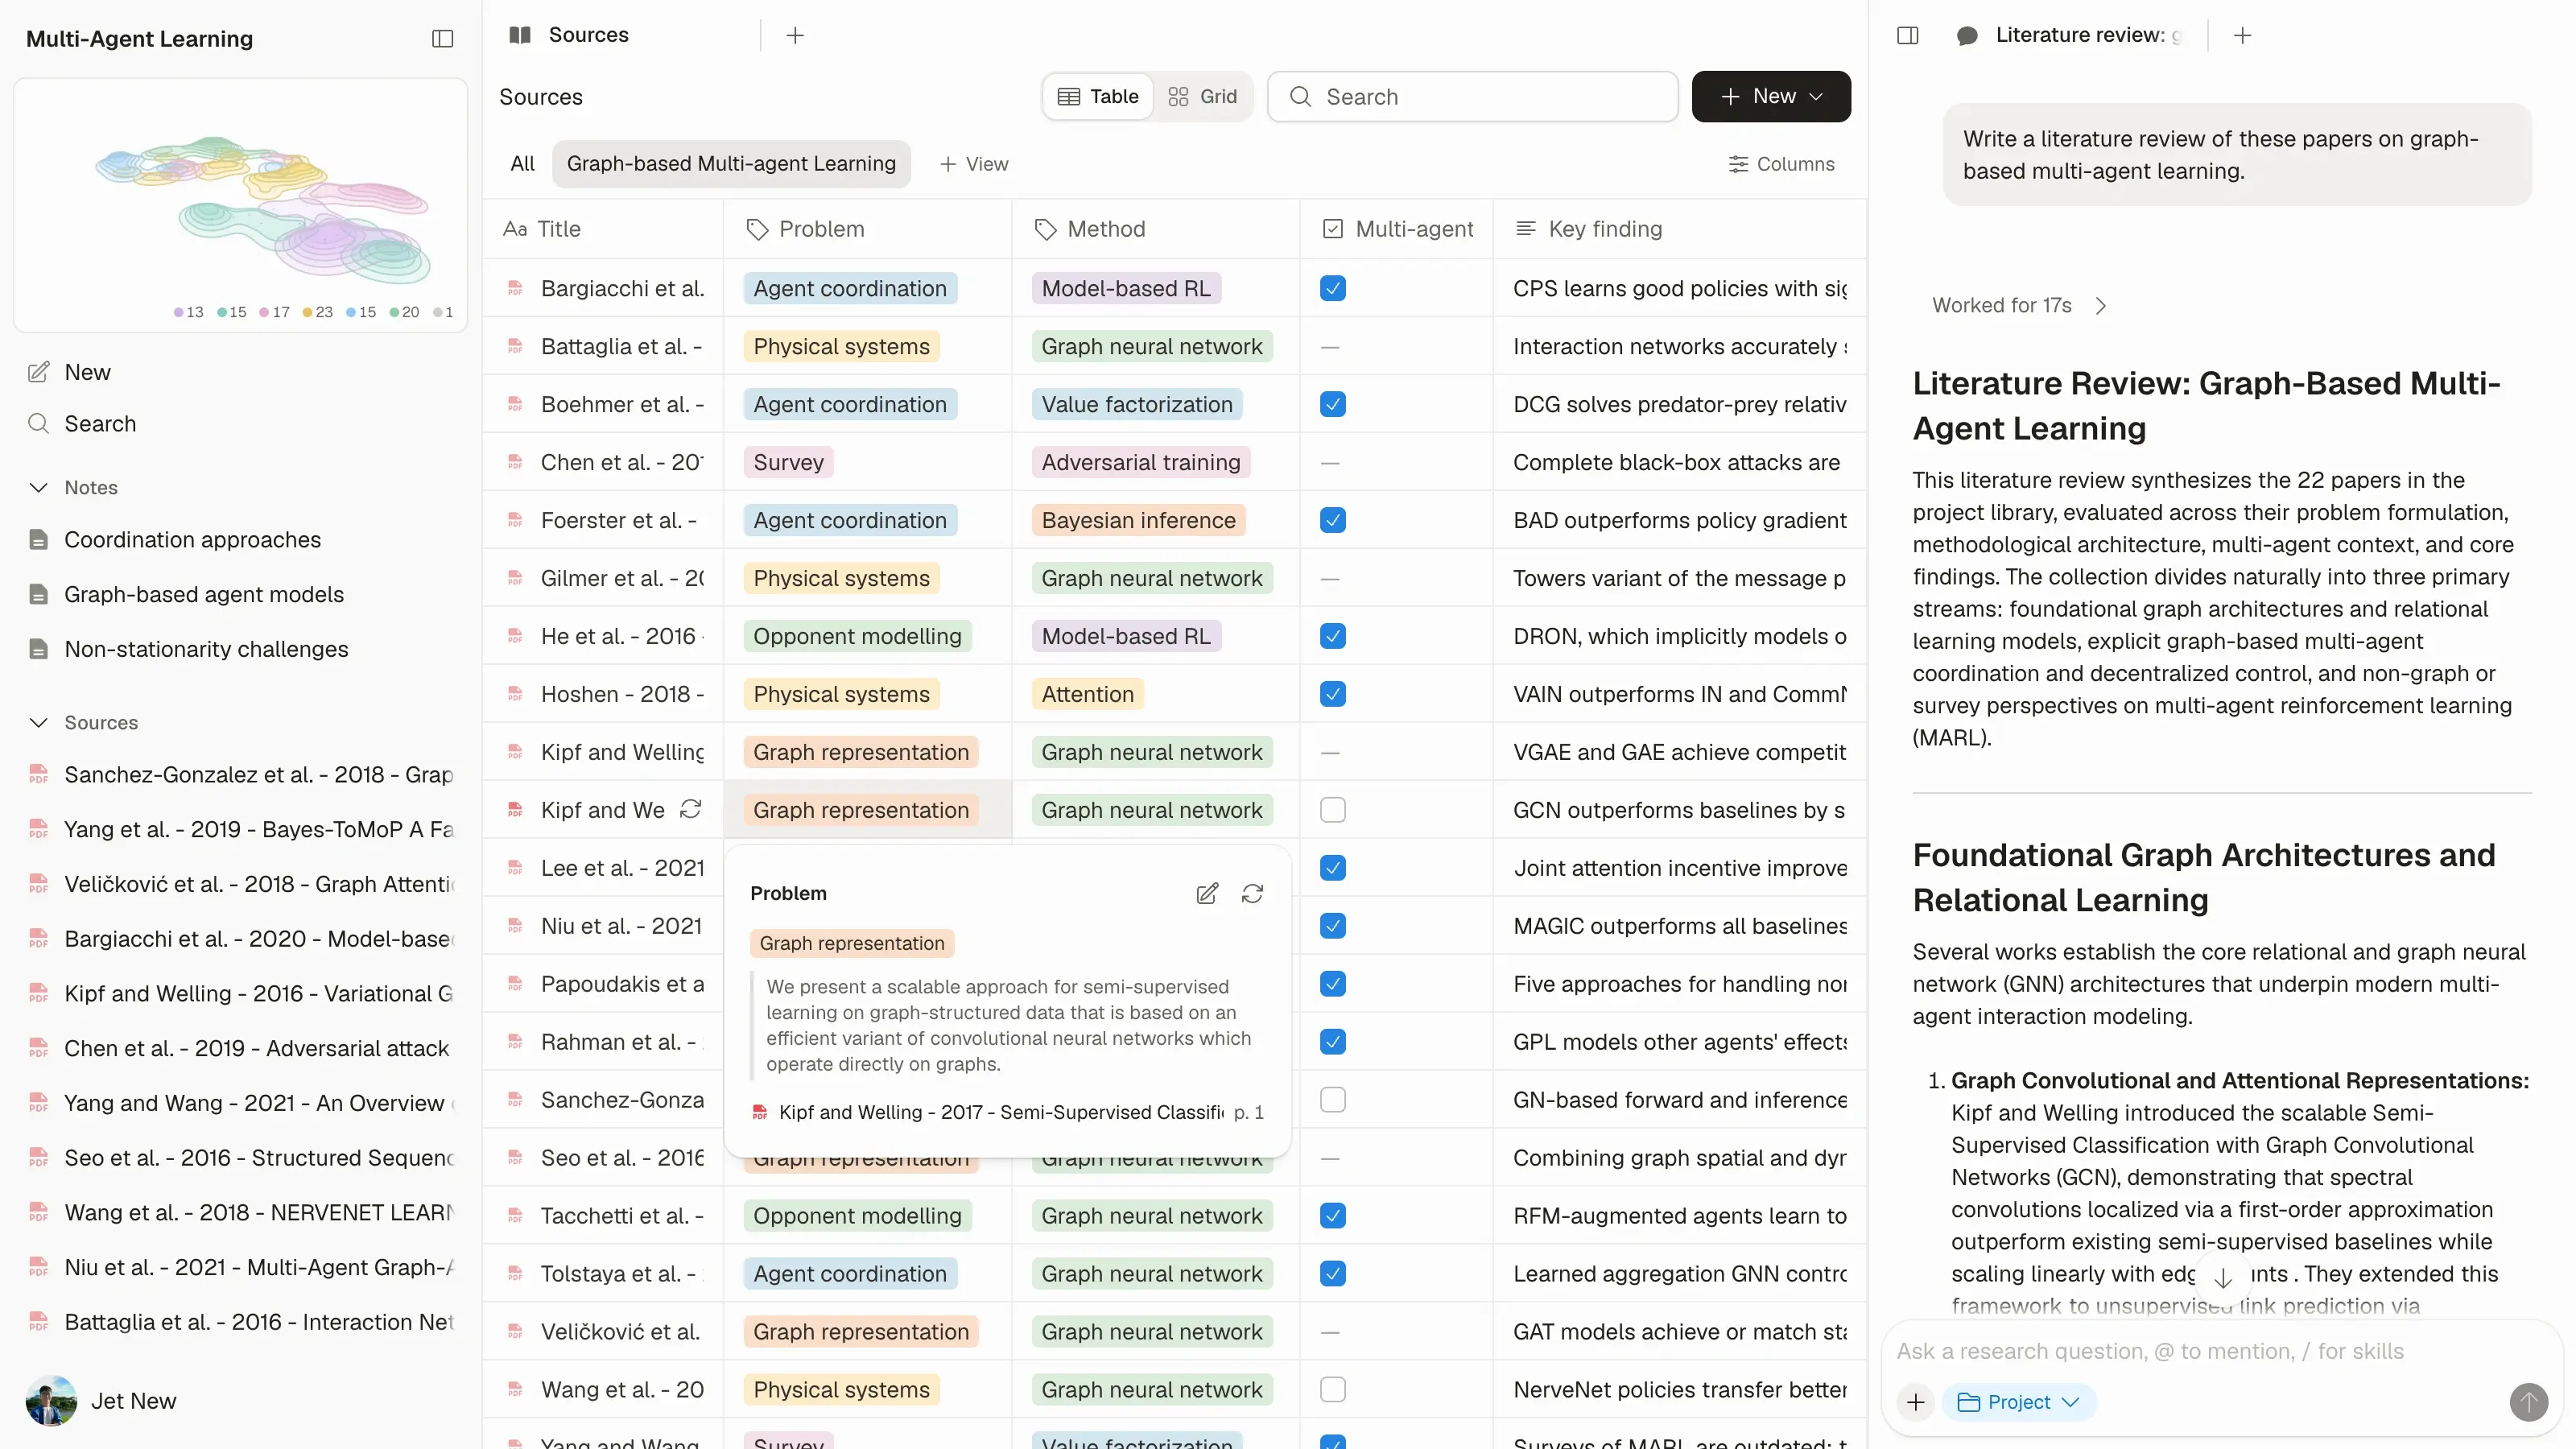Select the Table layout
The height and width of the screenshot is (1449, 2576).
[1098, 96]
